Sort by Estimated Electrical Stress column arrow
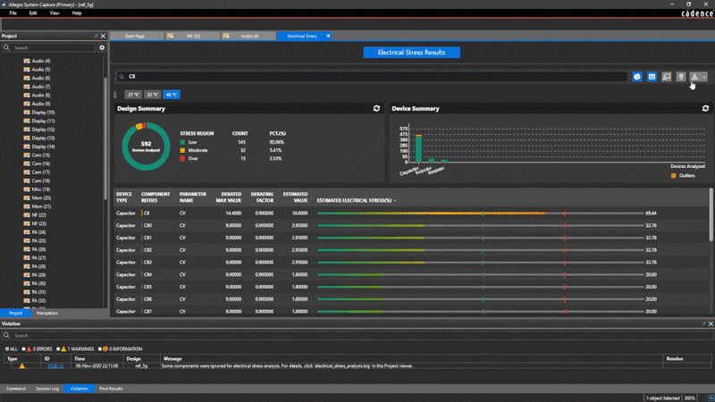This screenshot has width=715, height=402. [x=395, y=200]
